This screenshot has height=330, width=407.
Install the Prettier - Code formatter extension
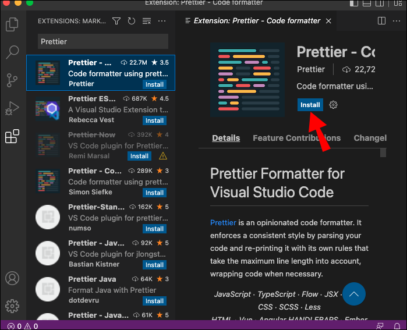[310, 105]
